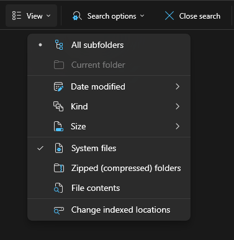Enable Zipped (compressed) folders search option
Screen dimensions: 234x240
(109, 168)
